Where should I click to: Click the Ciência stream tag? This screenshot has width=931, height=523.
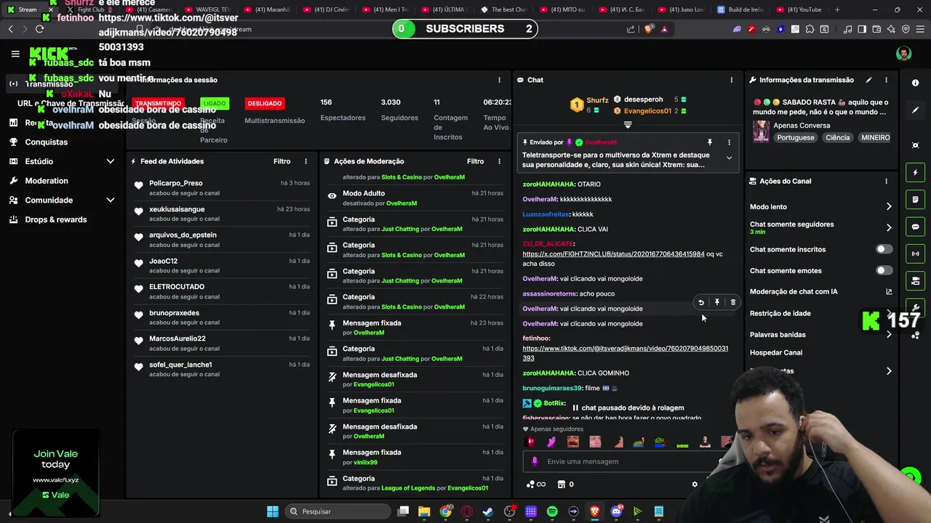(x=838, y=137)
